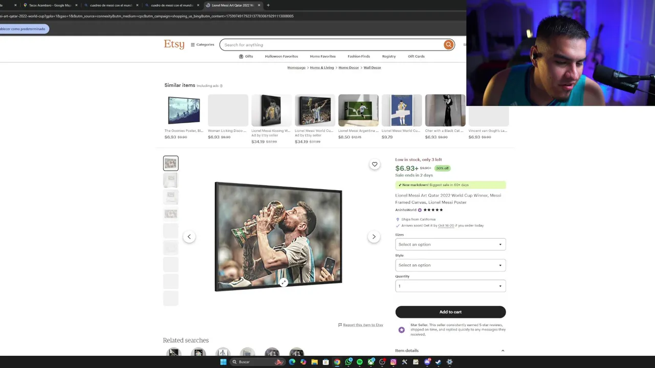Open OBS Studio from taskbar
The image size is (655, 368).
pyautogui.click(x=382, y=362)
